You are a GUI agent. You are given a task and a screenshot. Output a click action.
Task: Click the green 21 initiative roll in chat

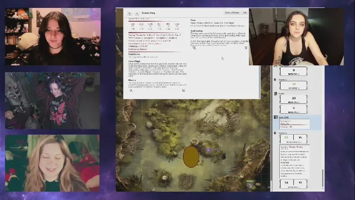pos(293,84)
